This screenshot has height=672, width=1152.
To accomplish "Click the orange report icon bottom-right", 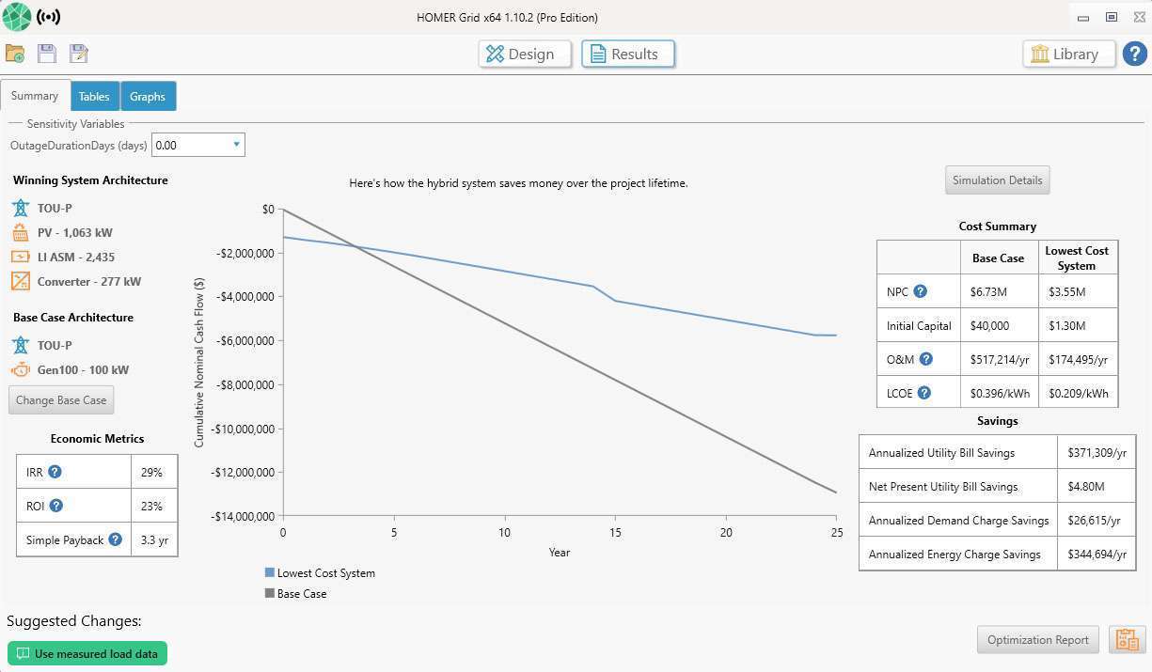I will coord(1126,640).
